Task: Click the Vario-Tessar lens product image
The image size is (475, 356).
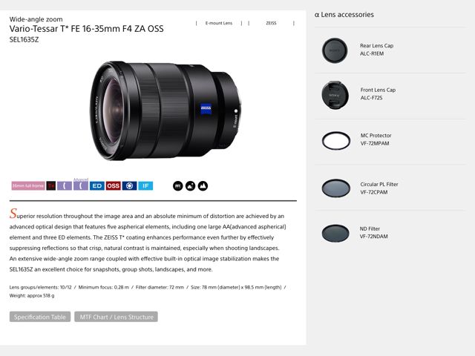Action: [166, 111]
